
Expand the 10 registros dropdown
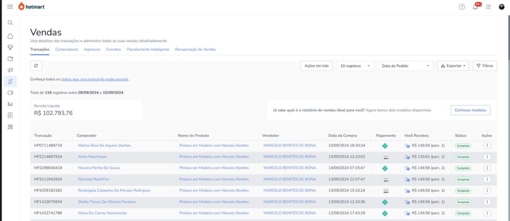pos(355,66)
